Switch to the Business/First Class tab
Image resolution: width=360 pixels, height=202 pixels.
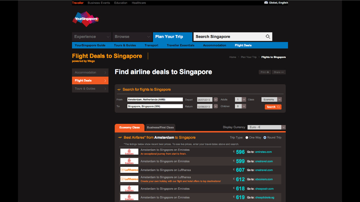point(160,128)
